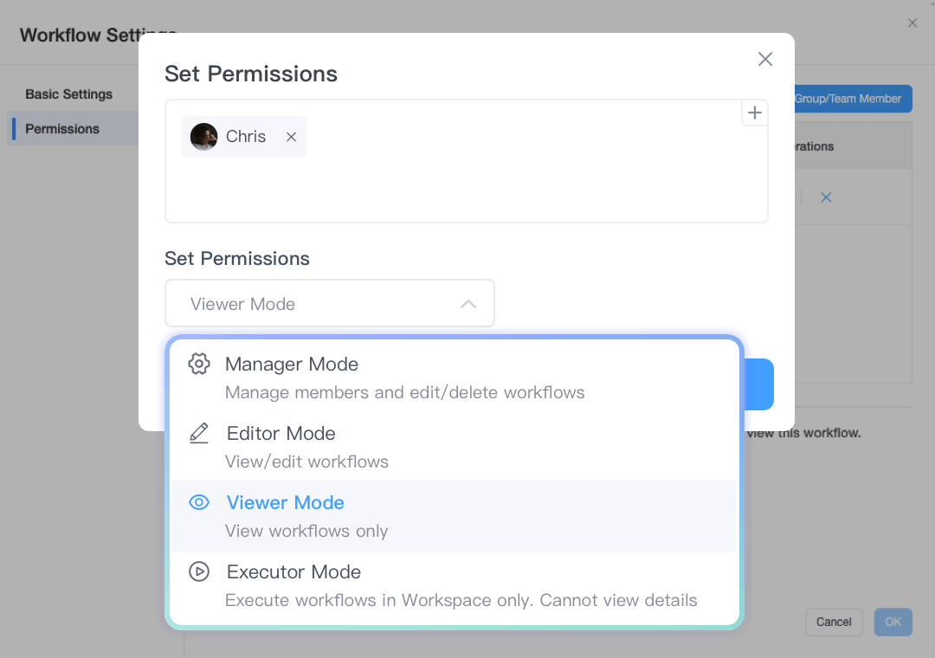Click the Group/Team Member button
The height and width of the screenshot is (658, 935).
coord(850,99)
